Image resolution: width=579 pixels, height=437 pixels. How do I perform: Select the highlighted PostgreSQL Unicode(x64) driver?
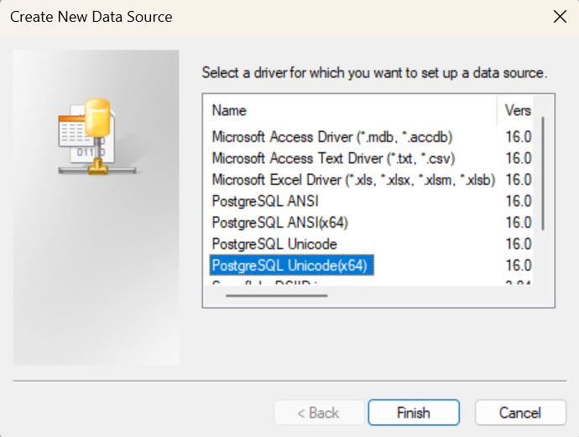[292, 266]
